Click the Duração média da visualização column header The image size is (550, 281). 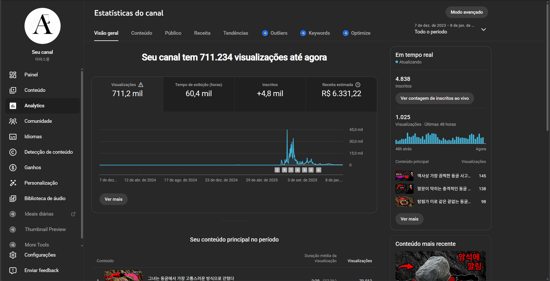320,258
